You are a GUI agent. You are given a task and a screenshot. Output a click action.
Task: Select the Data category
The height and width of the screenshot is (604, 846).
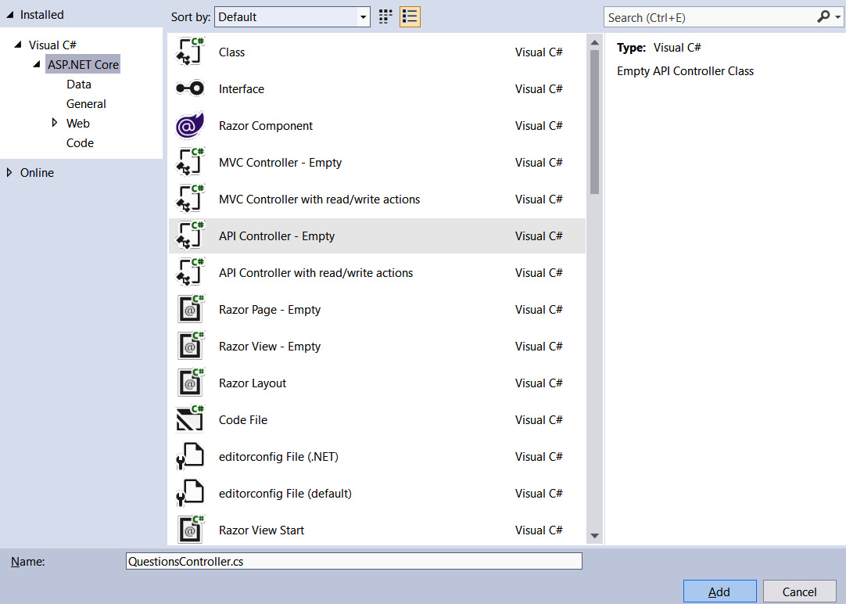click(78, 84)
